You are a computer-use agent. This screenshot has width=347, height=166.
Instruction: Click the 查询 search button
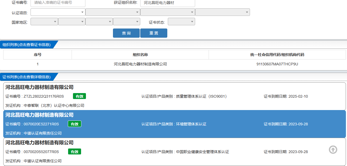coord(126,33)
